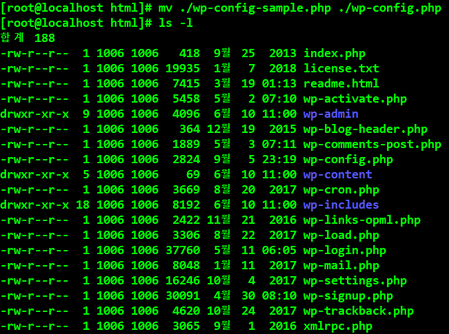Image resolution: width=449 pixels, height=334 pixels.
Task: Select wp-settings.php in the listing
Action: point(355,281)
